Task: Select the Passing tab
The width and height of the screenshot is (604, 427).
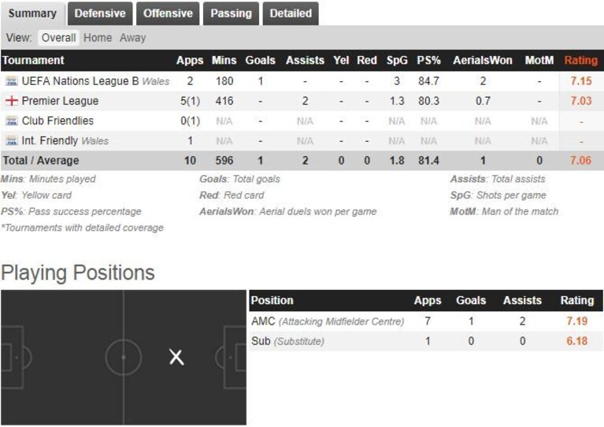Action: [231, 13]
